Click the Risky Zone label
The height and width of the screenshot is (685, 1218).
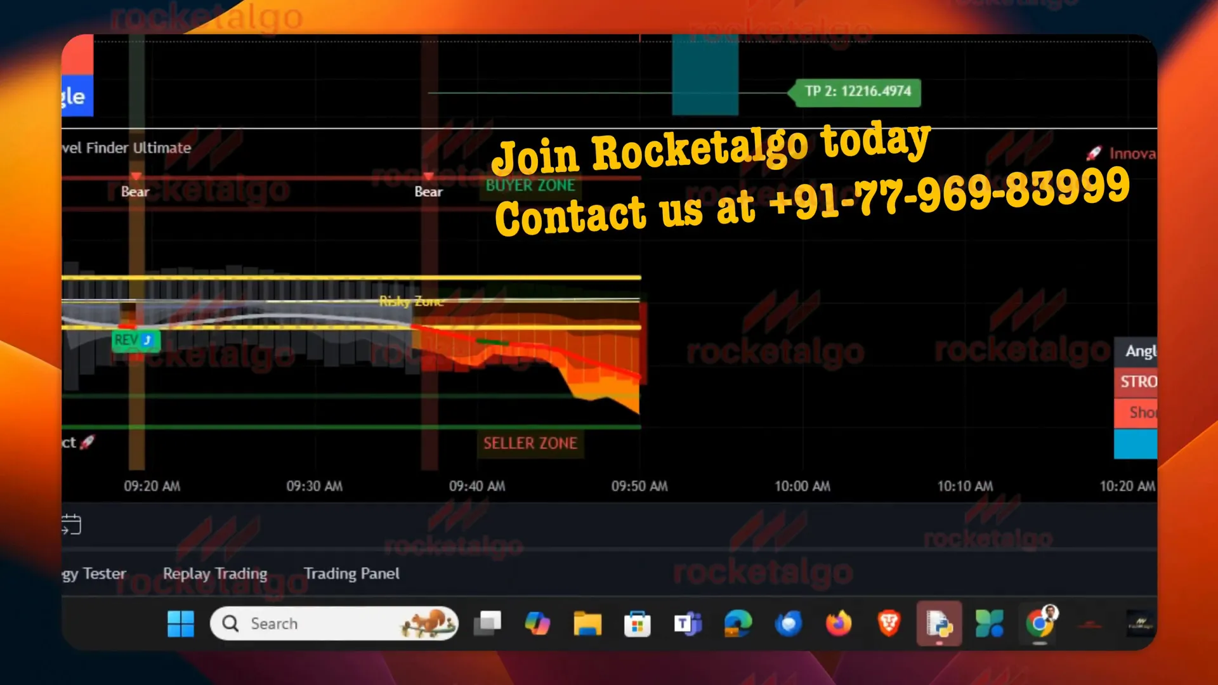411,301
